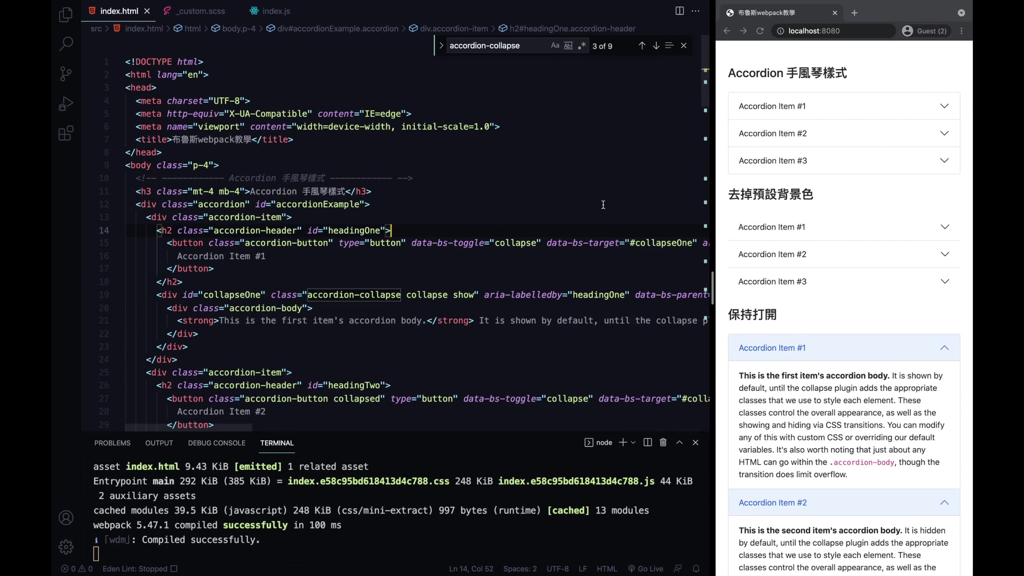Split the editor right
Screen dimensions: 1024x576
[x=679, y=11]
